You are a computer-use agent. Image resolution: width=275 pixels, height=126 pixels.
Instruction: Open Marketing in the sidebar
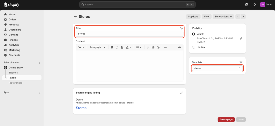[22, 50]
